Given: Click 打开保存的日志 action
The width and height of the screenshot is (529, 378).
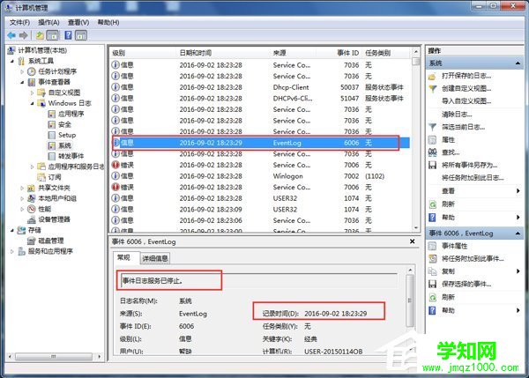Looking at the screenshot, I should pos(466,76).
